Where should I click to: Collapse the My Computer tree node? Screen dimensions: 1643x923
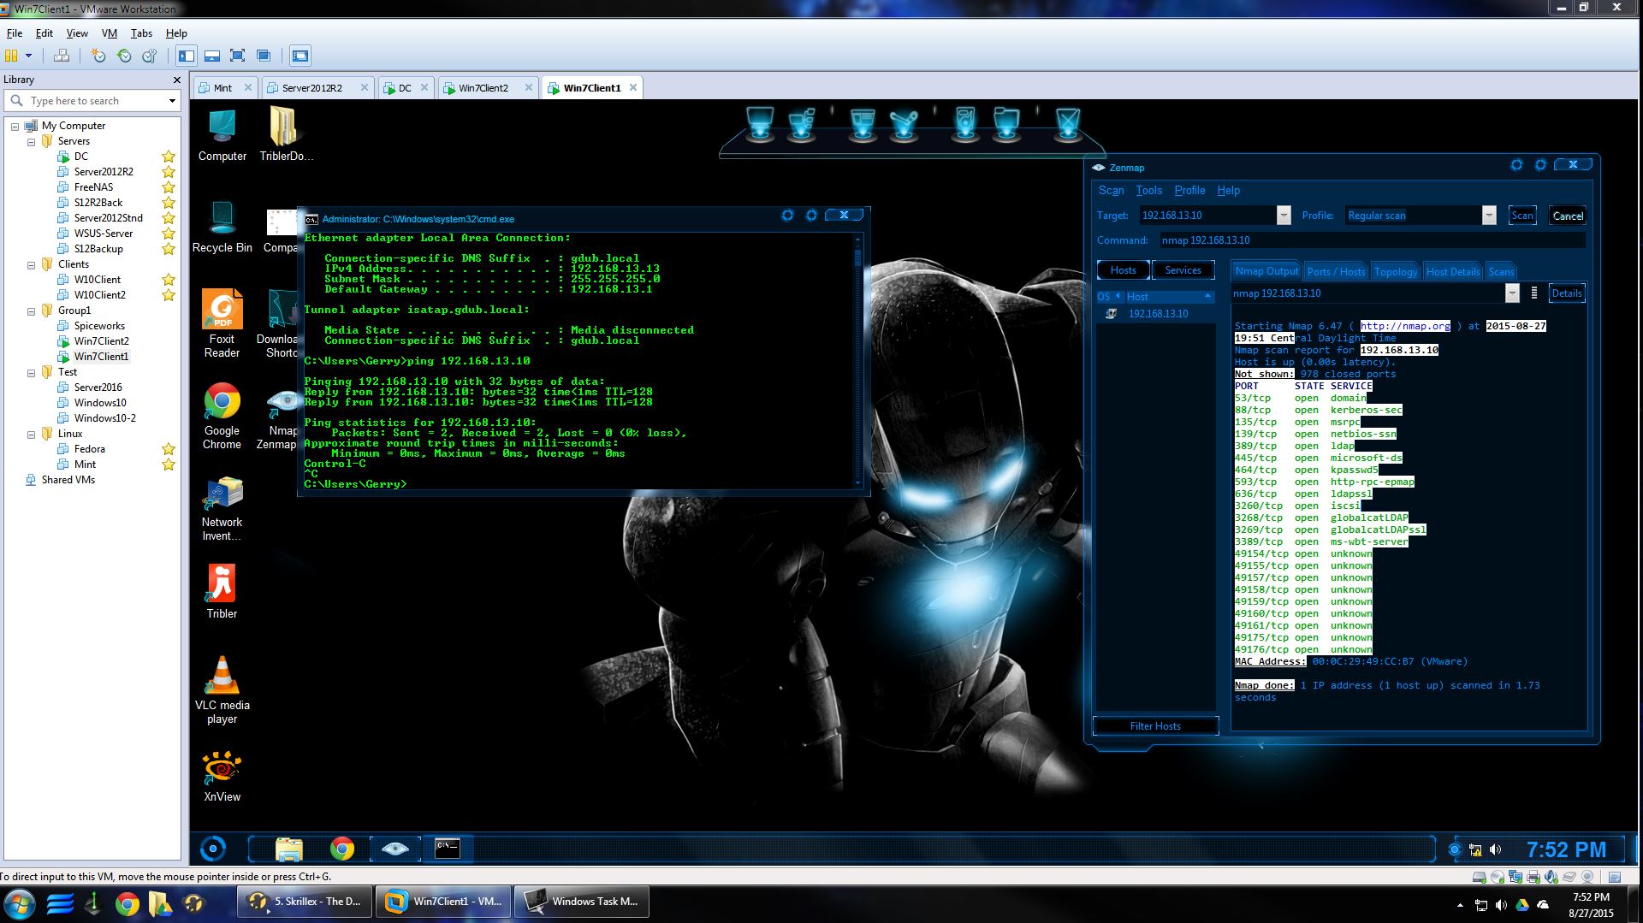click(15, 126)
